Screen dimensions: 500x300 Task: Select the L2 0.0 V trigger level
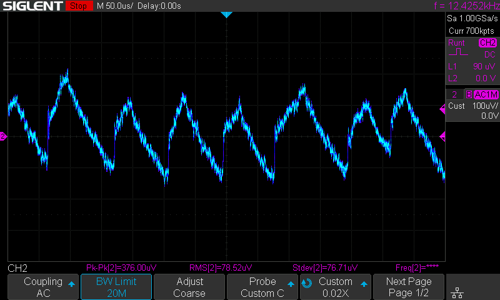[472, 78]
